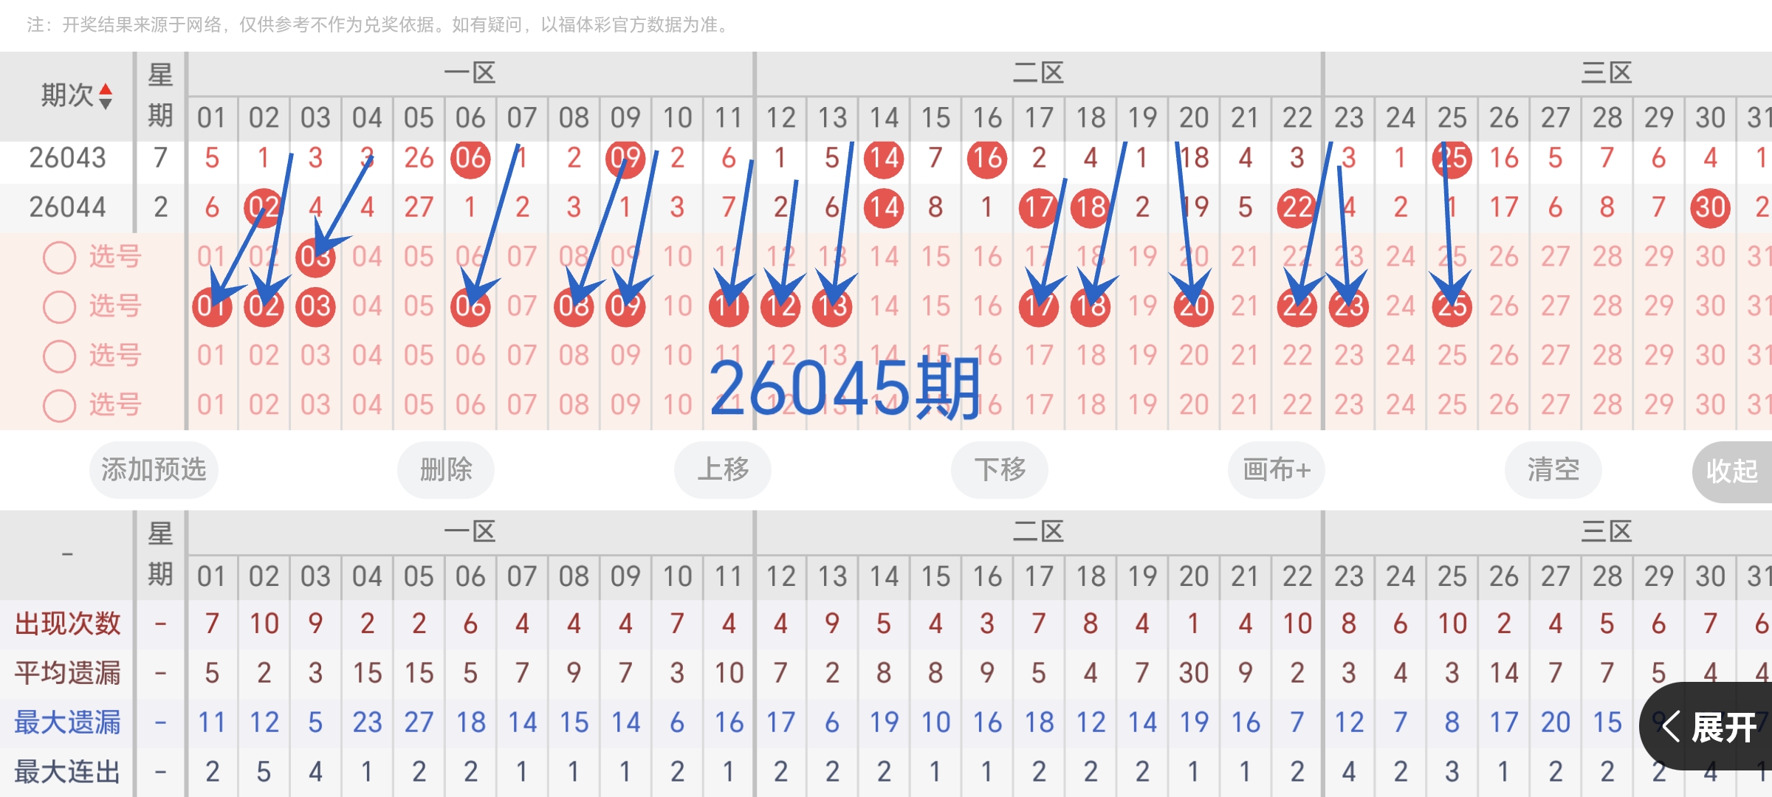
Task: Clear all selections with 清空
Action: coord(1552,469)
